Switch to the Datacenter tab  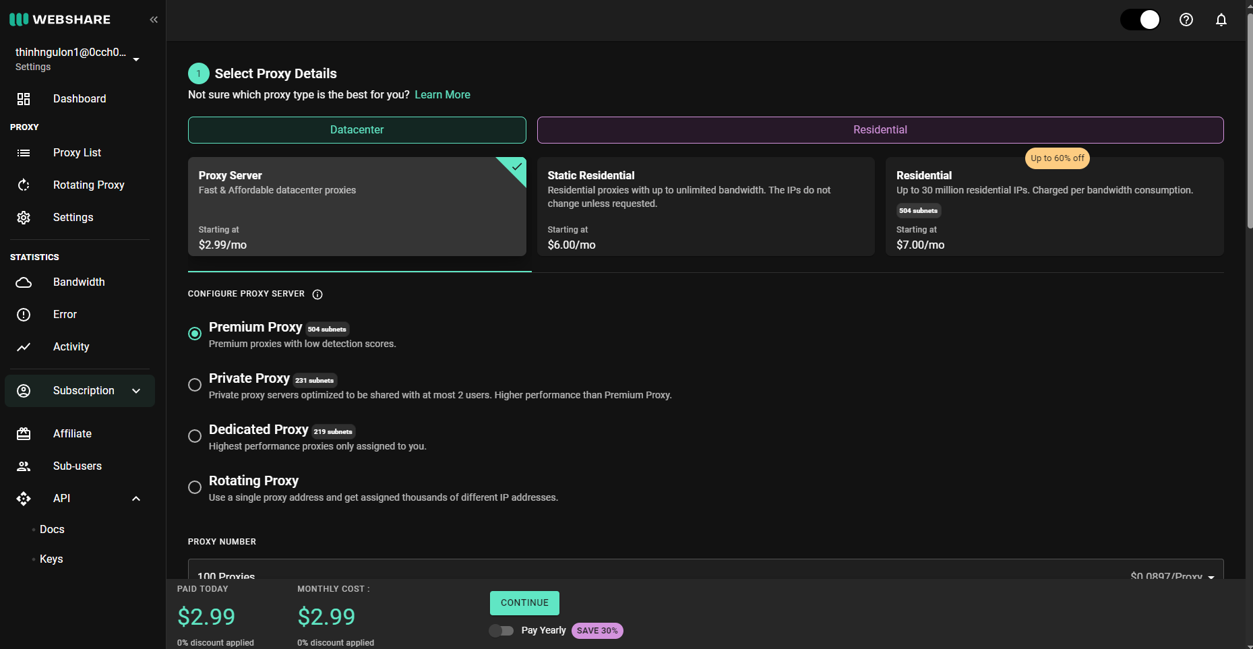click(x=357, y=130)
